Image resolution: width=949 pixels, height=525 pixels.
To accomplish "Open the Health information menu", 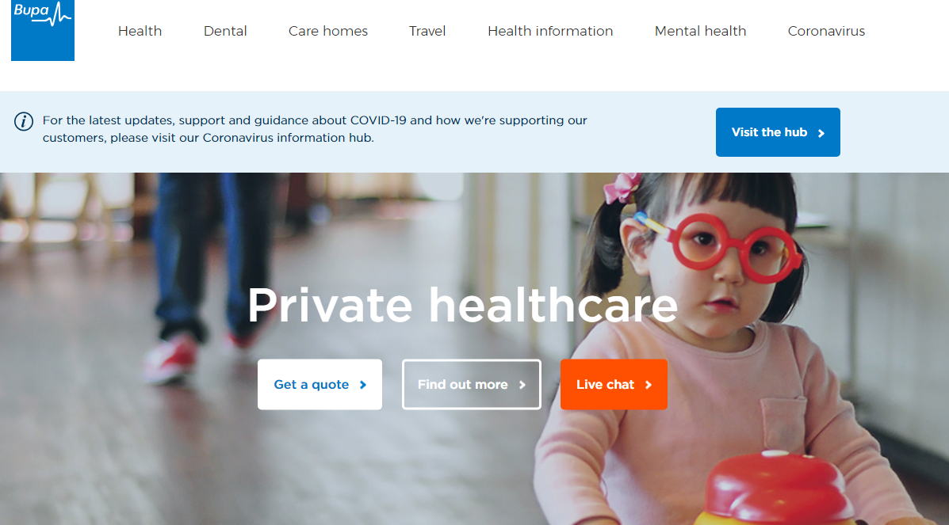I will click(550, 31).
